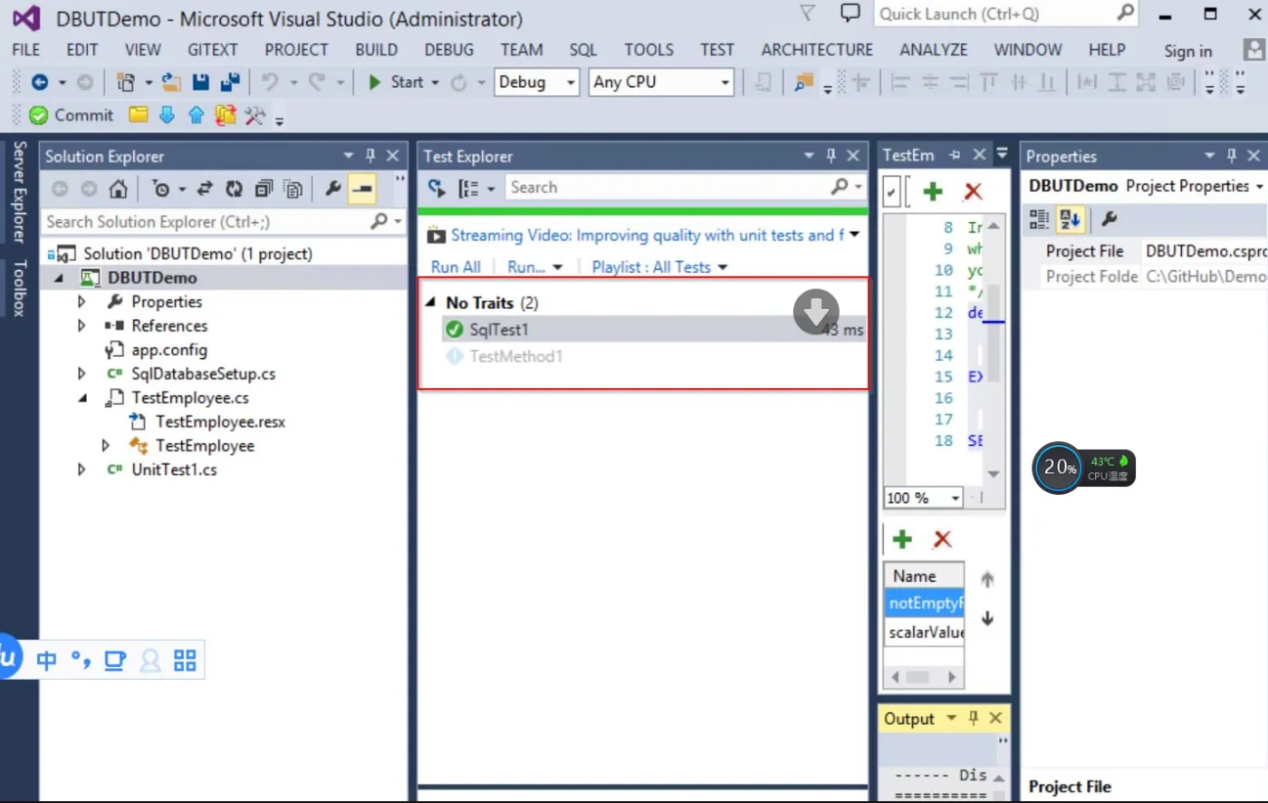1268x803 pixels.
Task: Switch Properties to Categorized view
Action: click(1039, 218)
